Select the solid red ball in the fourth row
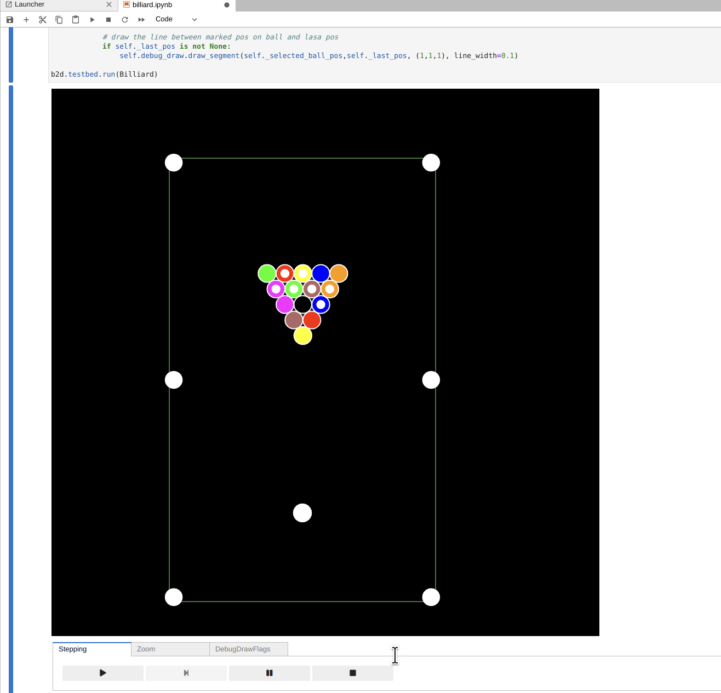721x693 pixels. [312, 320]
